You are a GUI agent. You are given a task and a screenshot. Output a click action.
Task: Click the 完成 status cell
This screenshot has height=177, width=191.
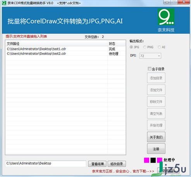coord(112,49)
